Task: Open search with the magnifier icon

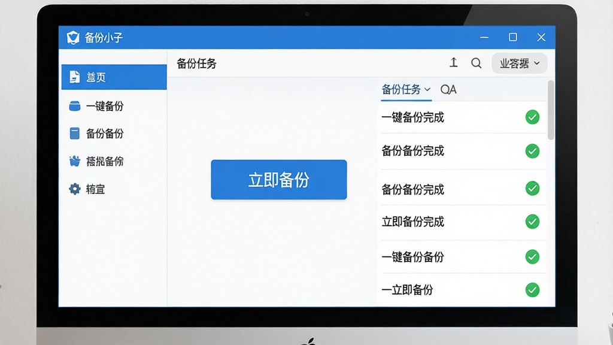Action: [476, 63]
